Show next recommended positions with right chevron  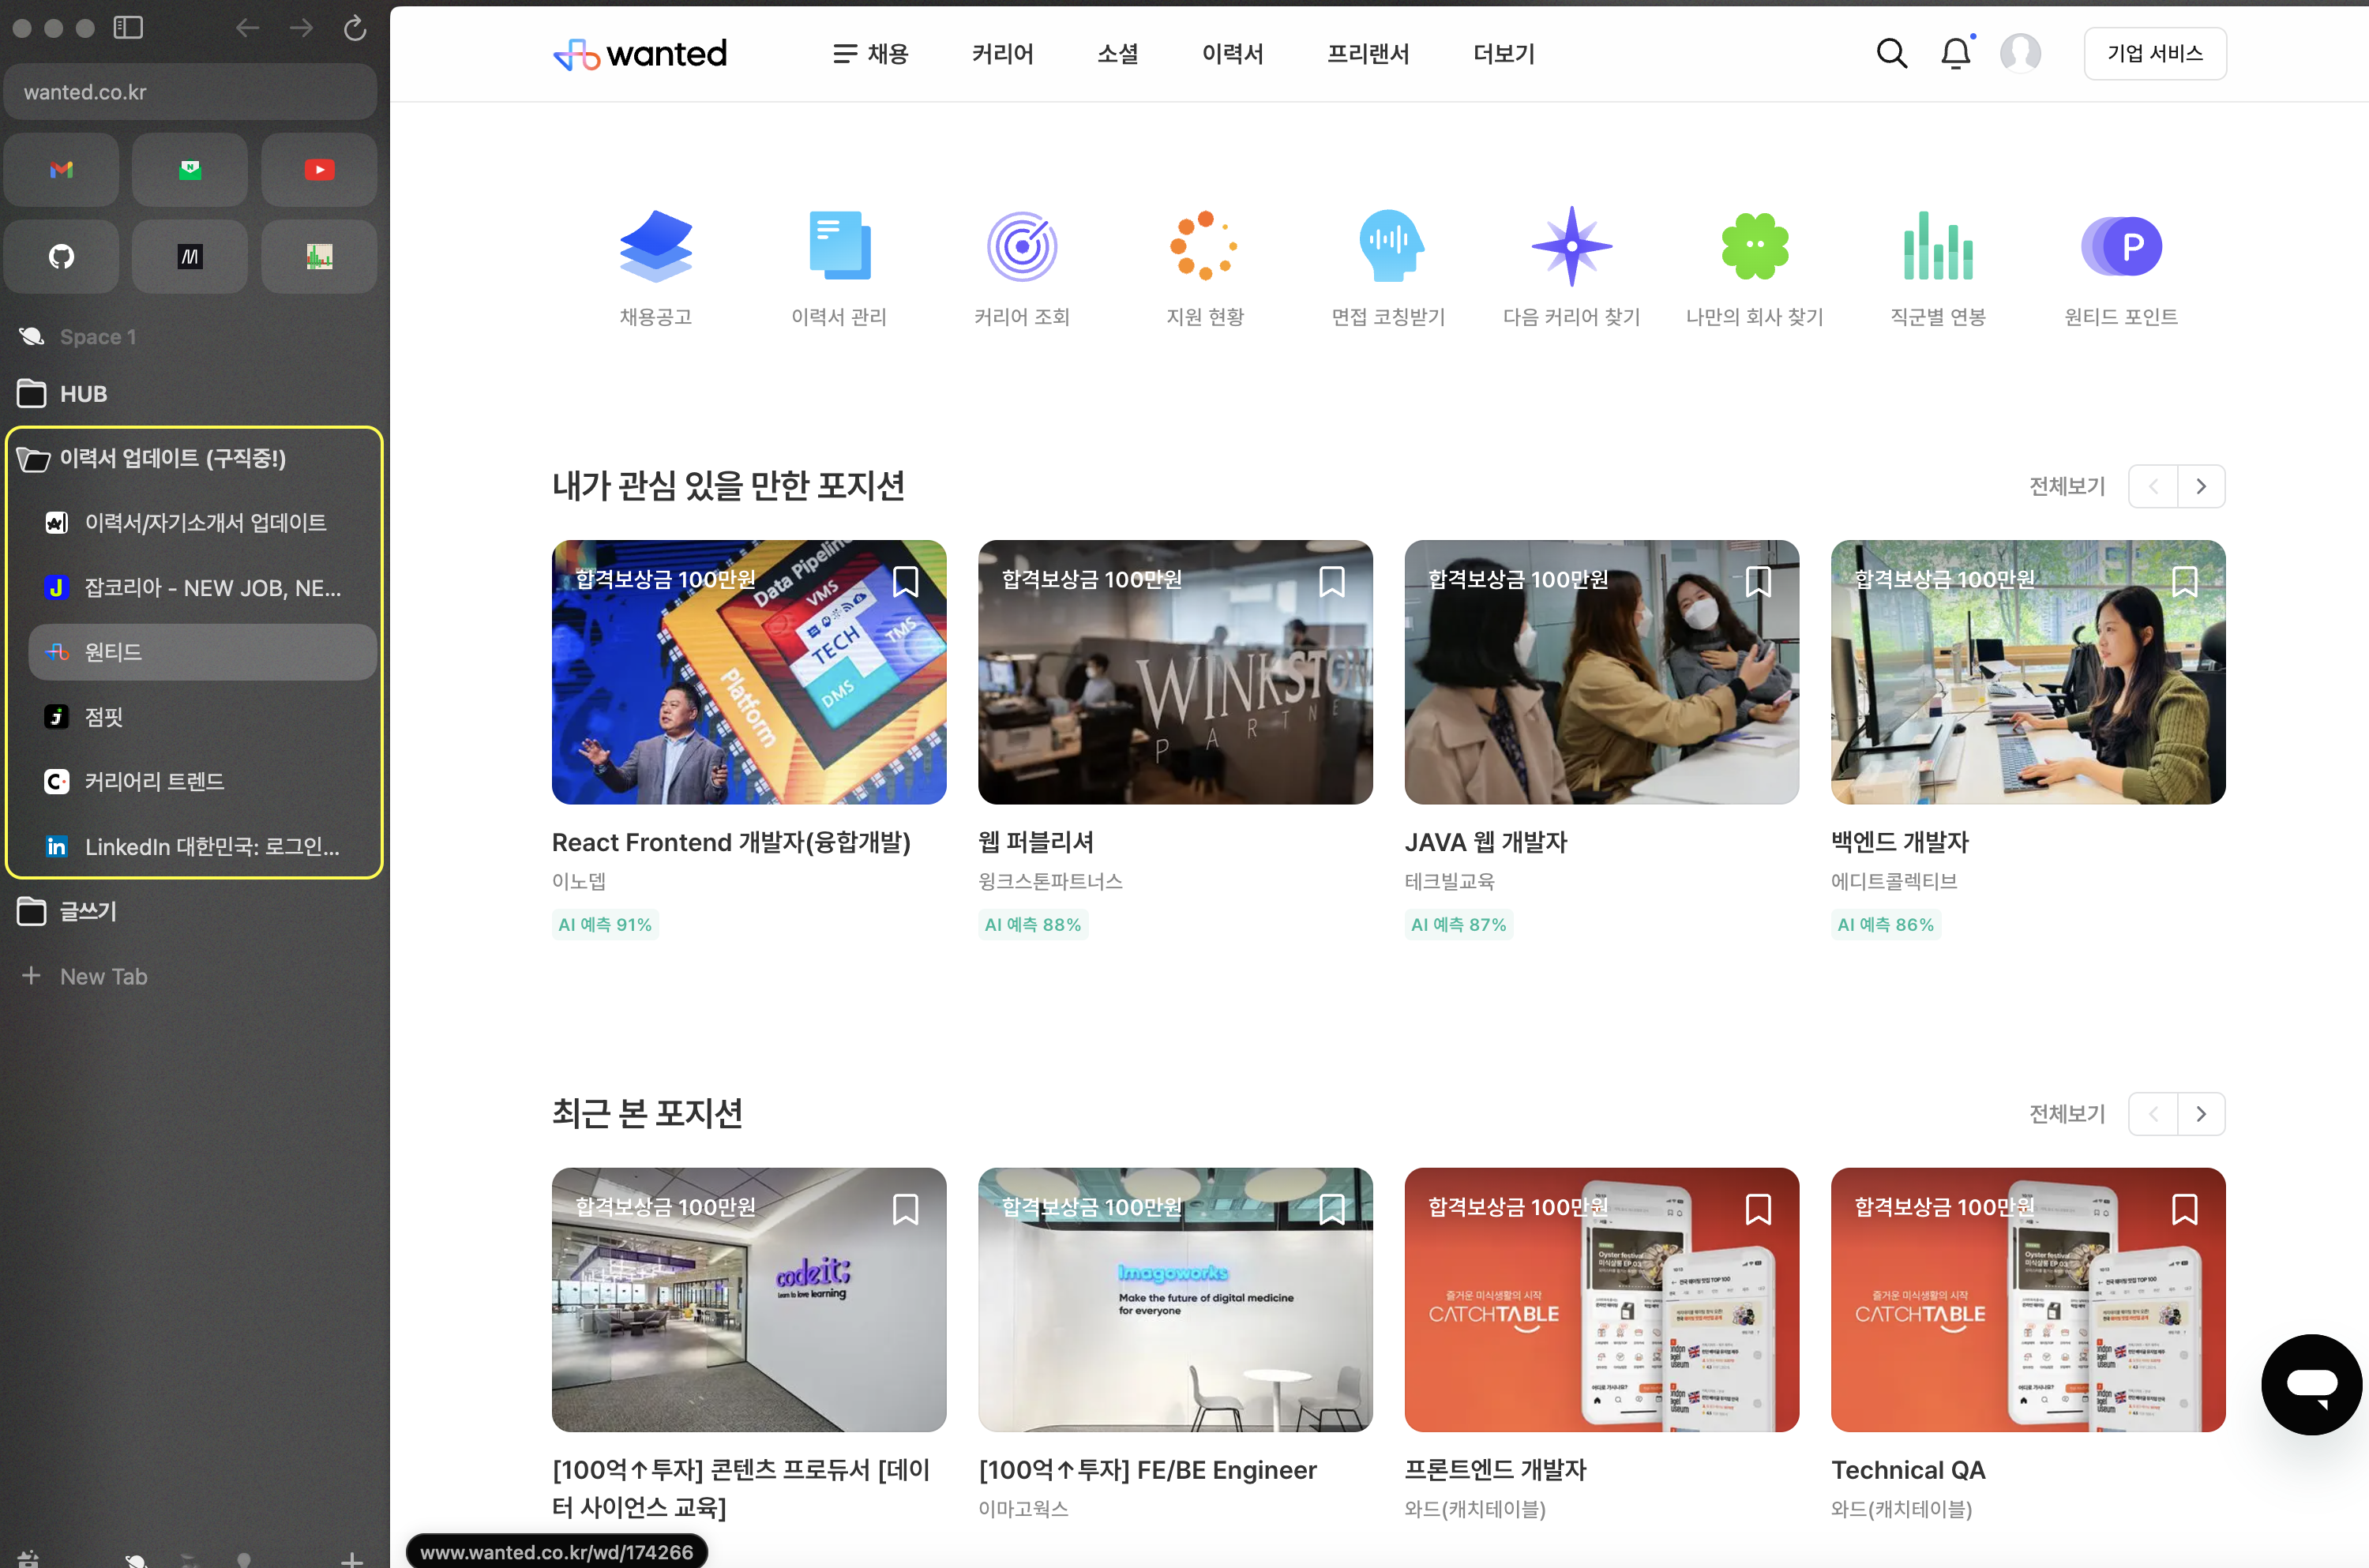tap(2201, 486)
